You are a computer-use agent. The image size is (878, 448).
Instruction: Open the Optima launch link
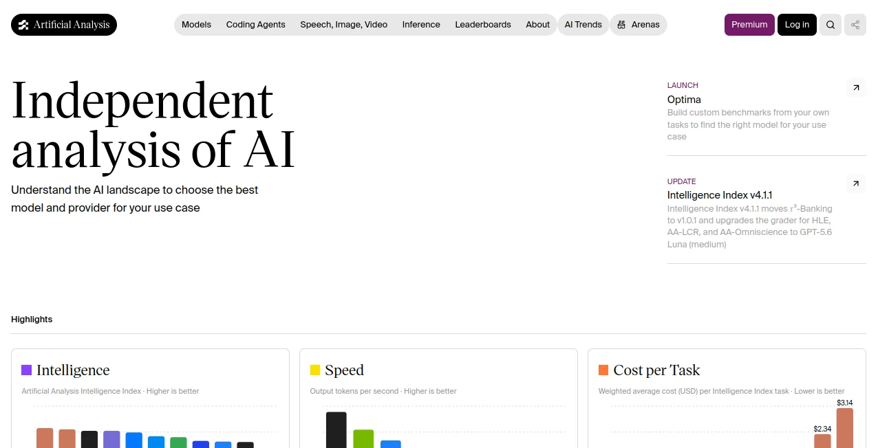click(x=684, y=100)
